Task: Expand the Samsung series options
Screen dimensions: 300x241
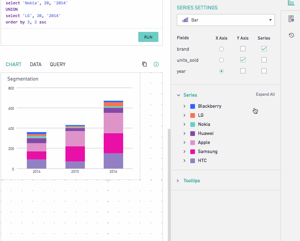Action: pos(185,152)
